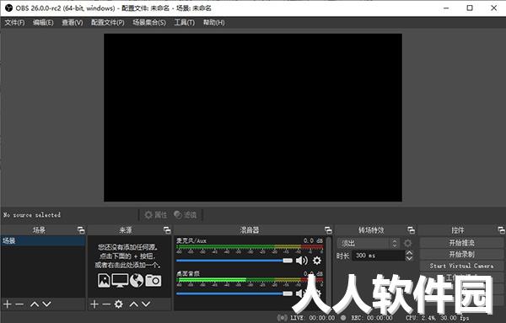Add a new source with the plus icon
Image resolution: width=506 pixels, height=323 pixels.
[94, 304]
